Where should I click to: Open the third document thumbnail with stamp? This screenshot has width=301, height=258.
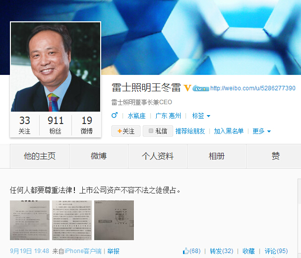click(x=114, y=220)
